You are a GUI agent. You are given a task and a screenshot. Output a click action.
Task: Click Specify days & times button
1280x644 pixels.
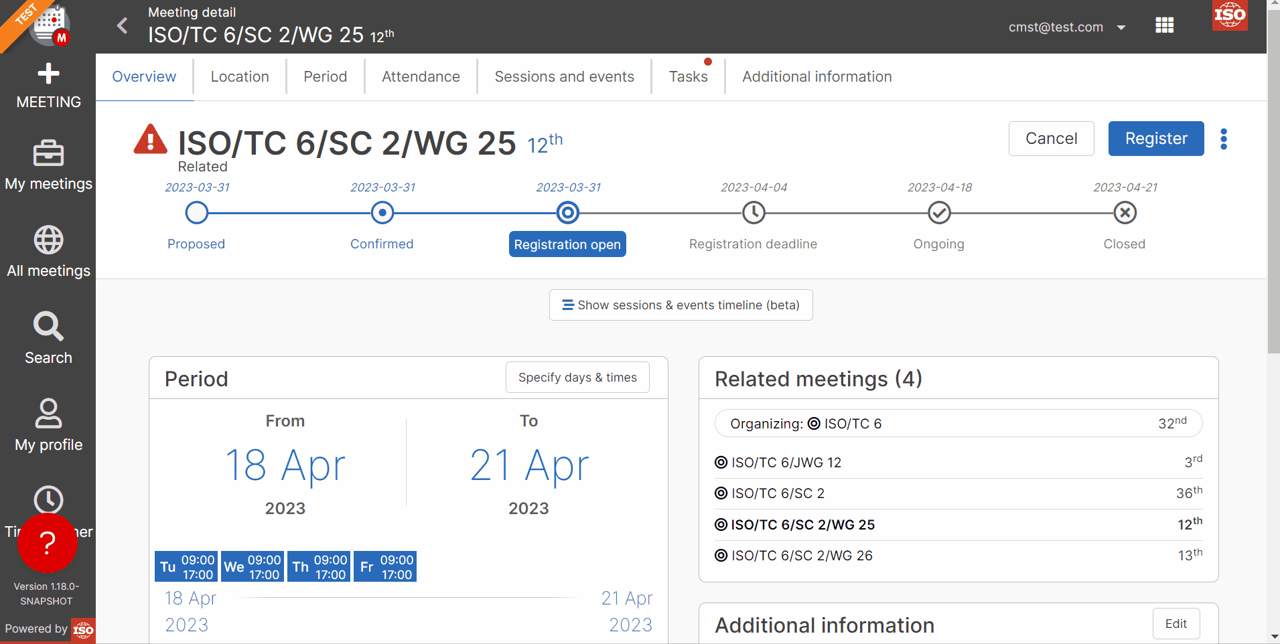pos(577,378)
